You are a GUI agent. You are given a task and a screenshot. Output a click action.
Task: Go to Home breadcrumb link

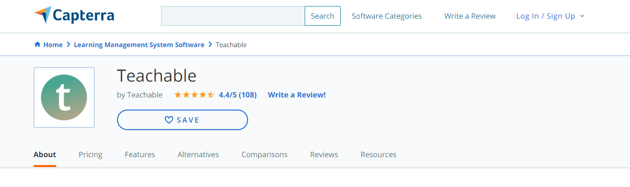[53, 45]
